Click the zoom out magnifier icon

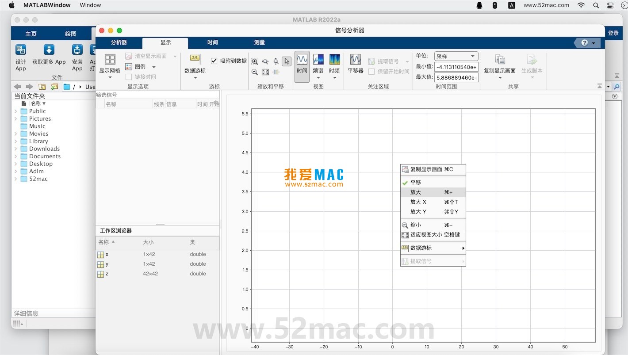tap(255, 72)
